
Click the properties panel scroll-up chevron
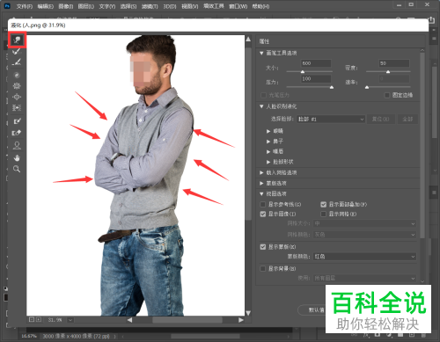click(422, 50)
